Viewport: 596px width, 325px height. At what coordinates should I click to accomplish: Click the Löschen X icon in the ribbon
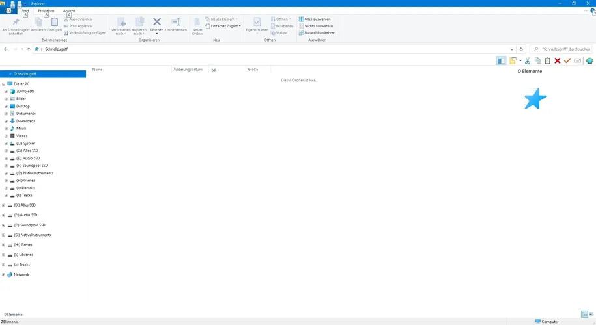tap(156, 22)
